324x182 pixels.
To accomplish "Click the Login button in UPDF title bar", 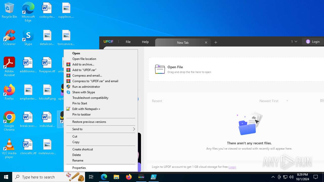I will point(313,41).
